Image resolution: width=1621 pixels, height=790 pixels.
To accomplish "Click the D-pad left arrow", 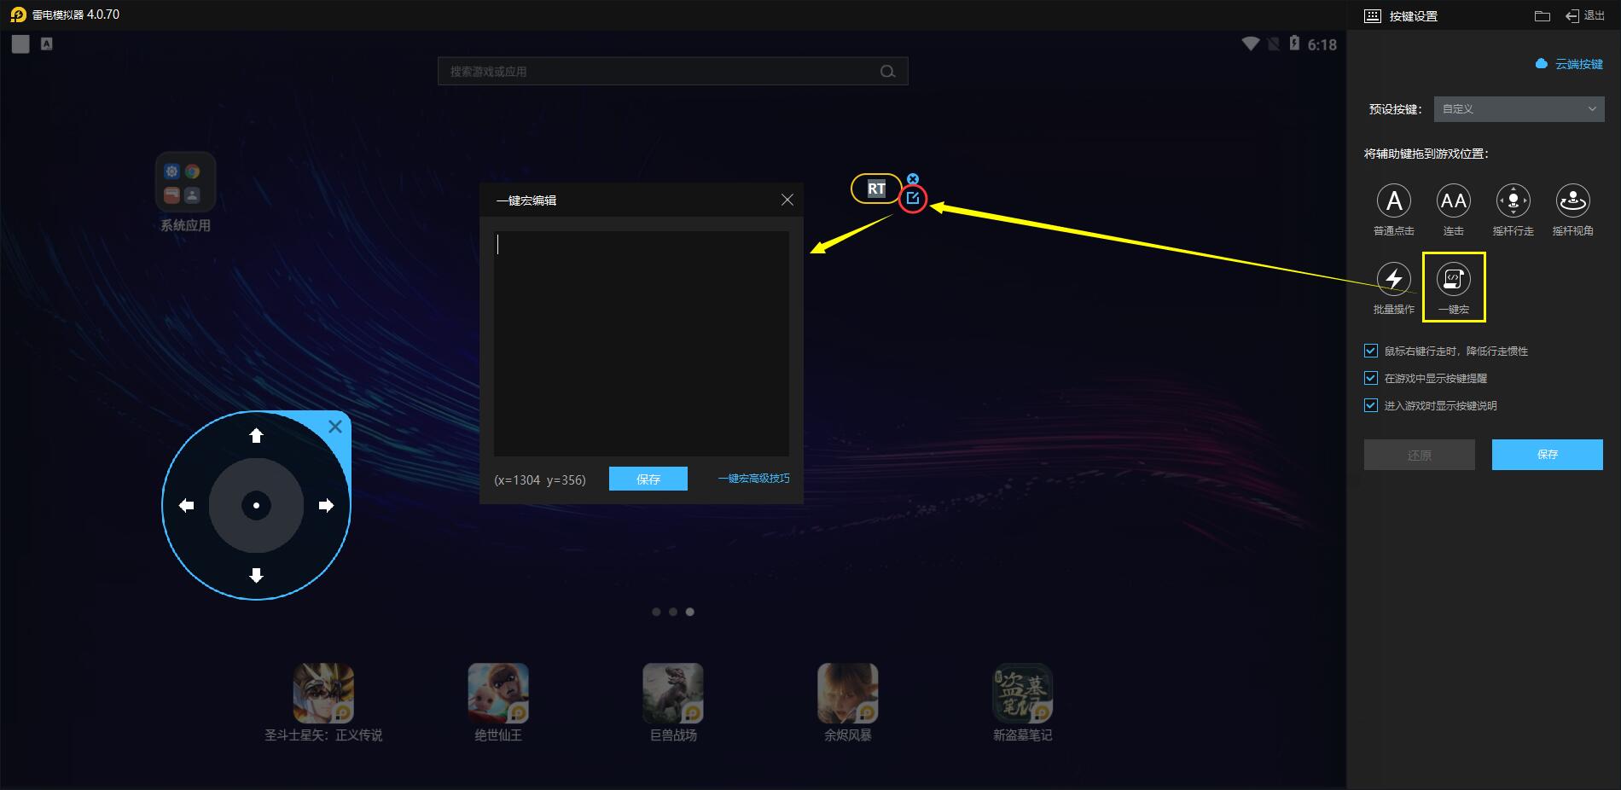I will click(x=186, y=506).
